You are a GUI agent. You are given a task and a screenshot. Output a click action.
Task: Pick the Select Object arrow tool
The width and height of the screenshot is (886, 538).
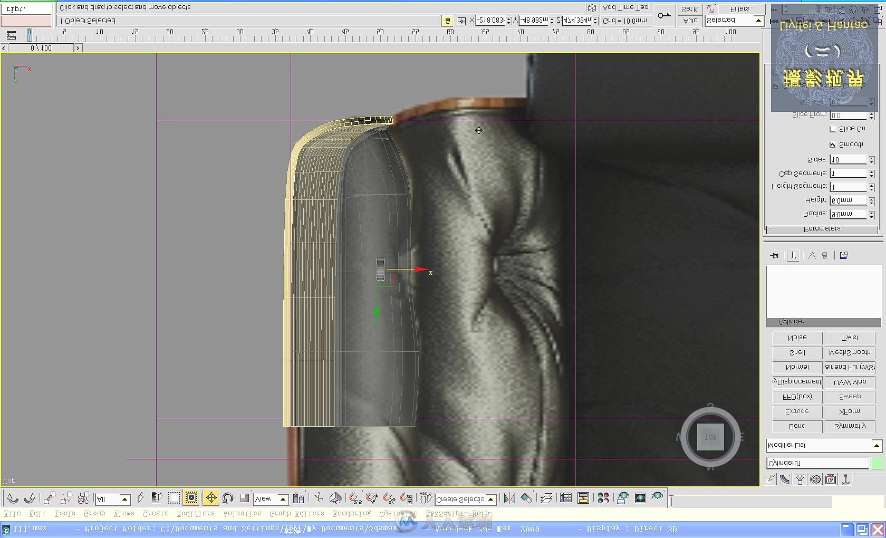coord(140,498)
